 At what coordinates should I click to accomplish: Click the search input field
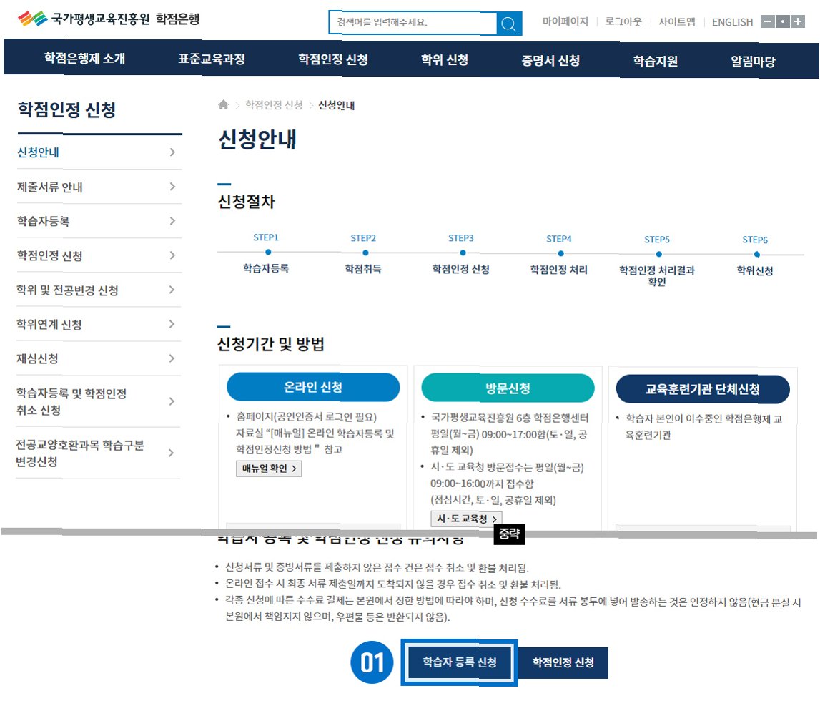(x=413, y=22)
